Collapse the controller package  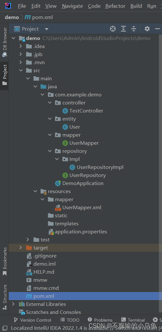[x=50, y=103]
